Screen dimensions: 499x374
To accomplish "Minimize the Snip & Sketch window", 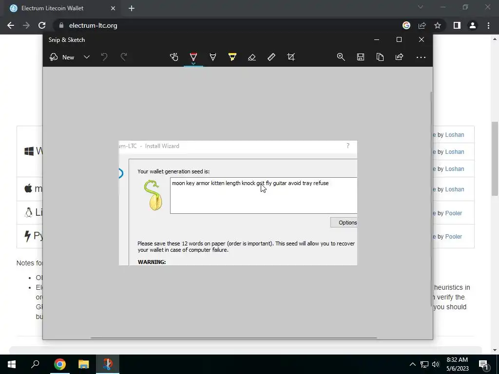I will coord(377,40).
